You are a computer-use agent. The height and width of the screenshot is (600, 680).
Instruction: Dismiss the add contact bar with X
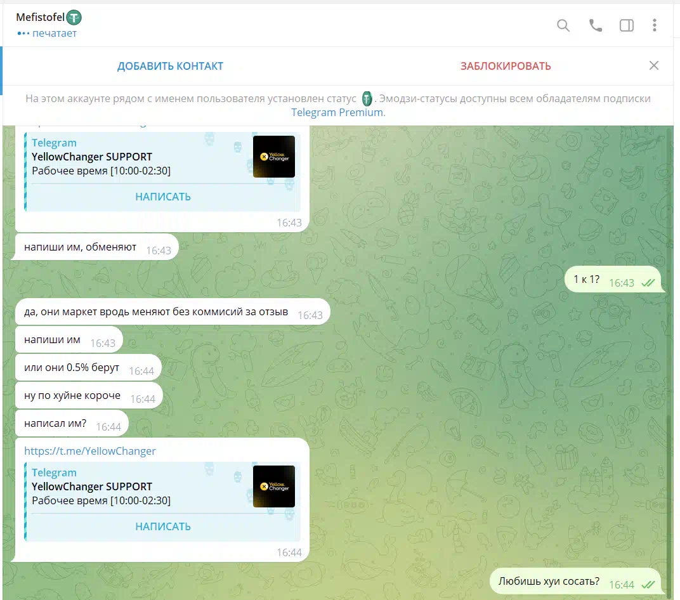coord(654,65)
